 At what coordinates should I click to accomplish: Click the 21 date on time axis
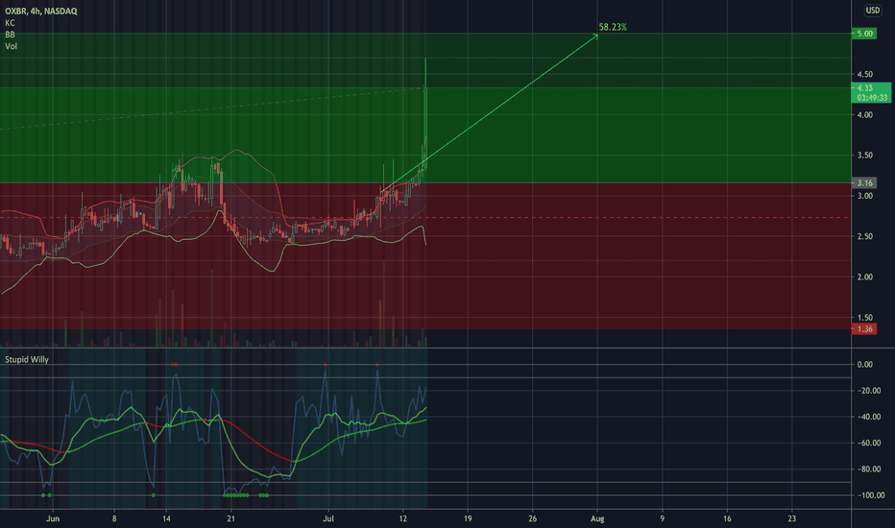pyautogui.click(x=230, y=518)
